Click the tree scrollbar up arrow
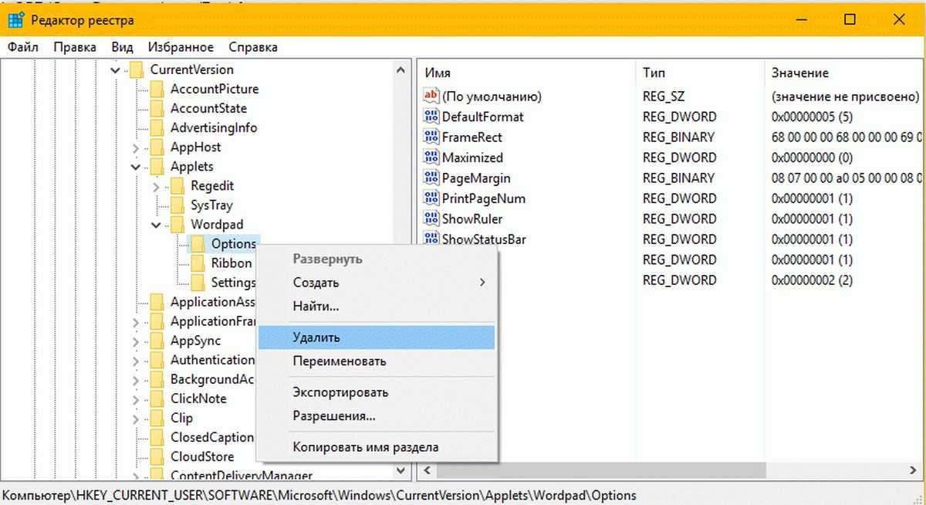 (401, 70)
